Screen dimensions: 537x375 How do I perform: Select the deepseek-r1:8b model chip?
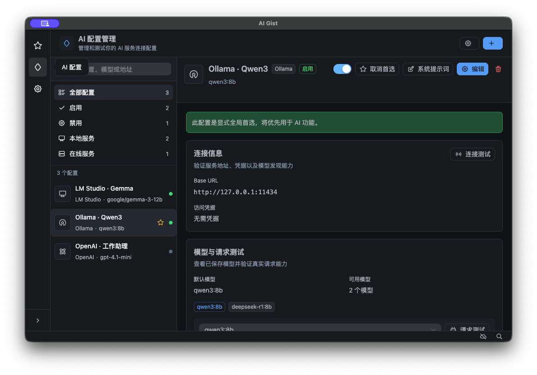pos(251,307)
